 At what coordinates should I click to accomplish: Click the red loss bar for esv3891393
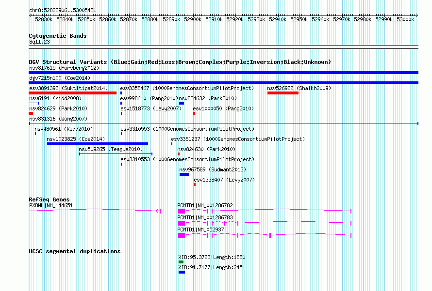click(72, 93)
